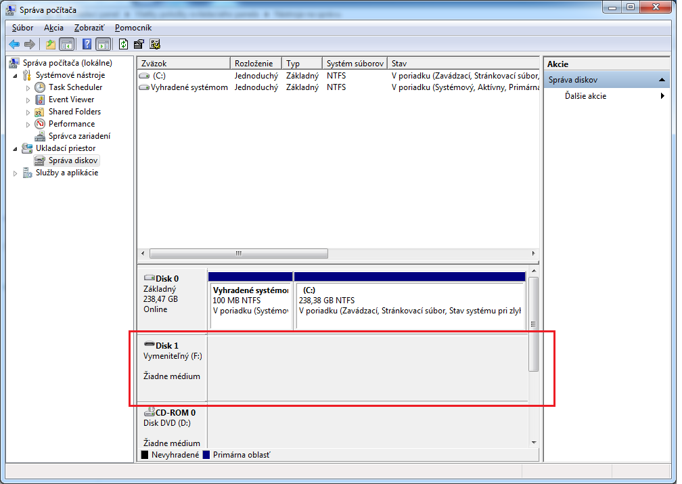Image resolution: width=682 pixels, height=484 pixels.
Task: Open the Pomocník menu
Action: click(133, 28)
